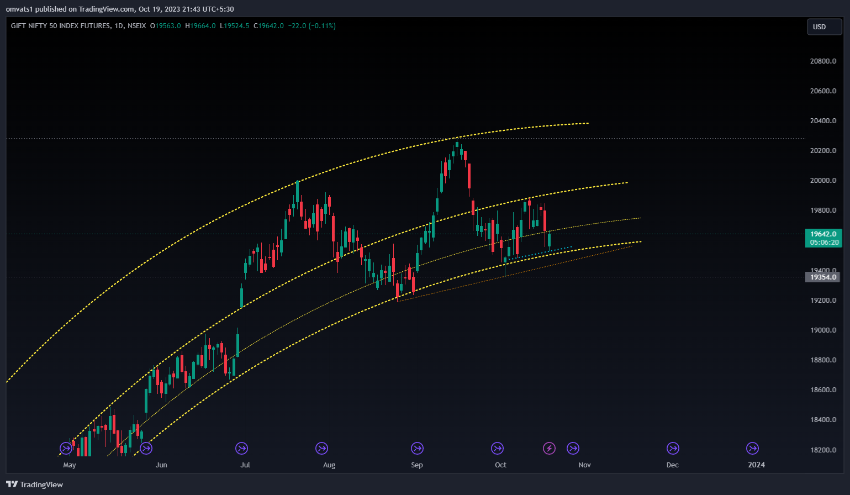Viewport: 850px width, 495px height.
Task: Click the open value O19563.0
Action: click(x=165, y=26)
